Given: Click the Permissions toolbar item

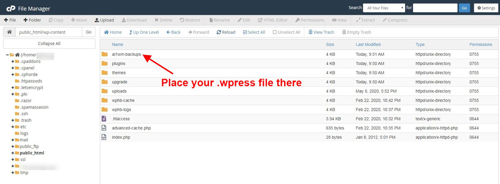Looking at the screenshot, I should [310, 20].
